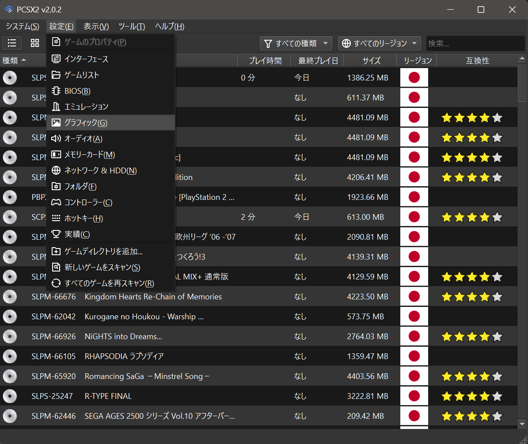528x444 pixels.
Task: Click the vertical scrollbar down arrow
Action: point(522,424)
